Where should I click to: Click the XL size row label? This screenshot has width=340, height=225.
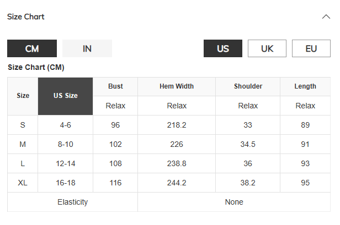[x=23, y=183]
